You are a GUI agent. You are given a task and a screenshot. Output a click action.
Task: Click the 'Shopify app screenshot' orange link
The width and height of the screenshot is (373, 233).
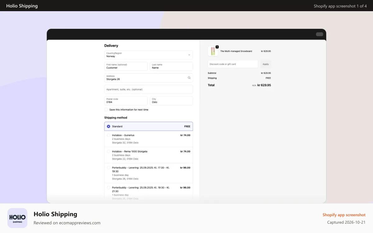pos(344,215)
